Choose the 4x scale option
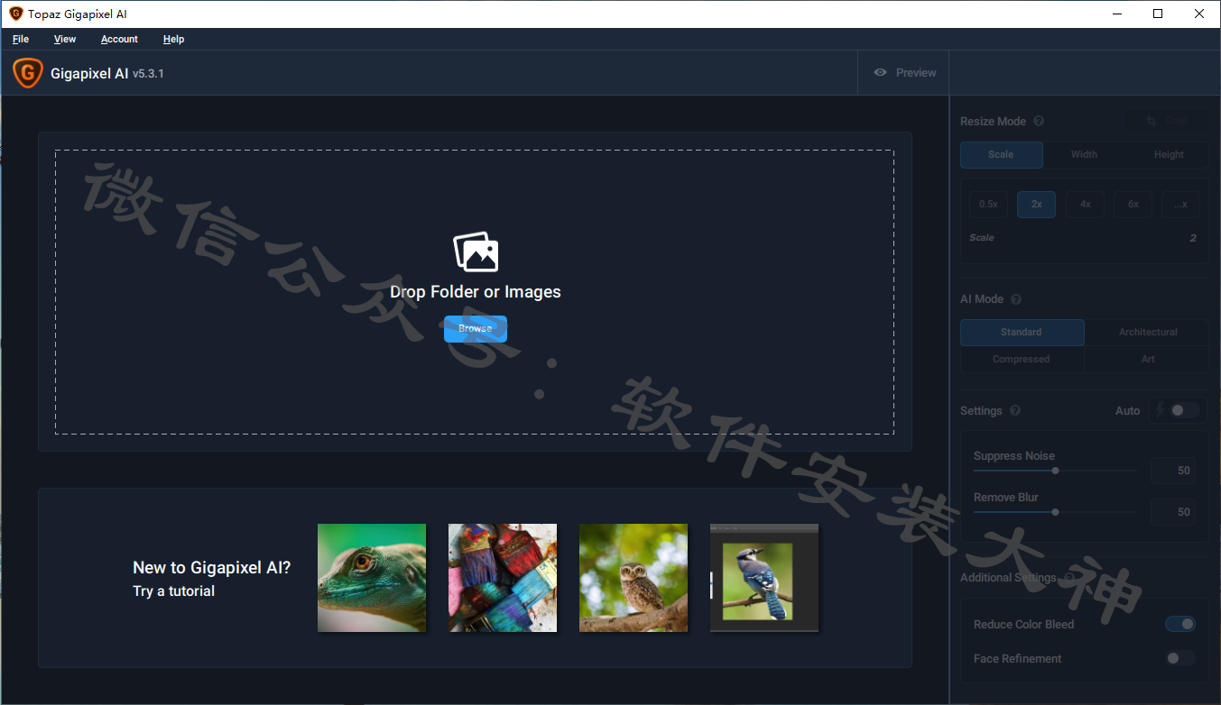 [x=1085, y=205]
